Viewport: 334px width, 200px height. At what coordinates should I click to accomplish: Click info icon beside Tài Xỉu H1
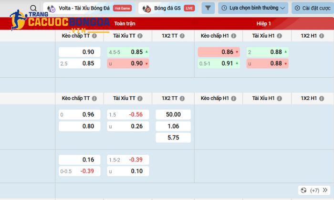(280, 36)
